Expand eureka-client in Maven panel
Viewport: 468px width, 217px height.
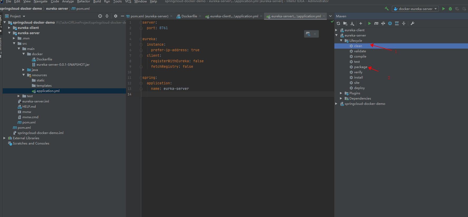337,30
